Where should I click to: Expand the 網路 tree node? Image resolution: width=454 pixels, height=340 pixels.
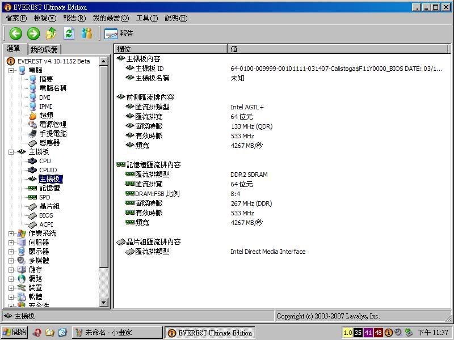(11, 279)
